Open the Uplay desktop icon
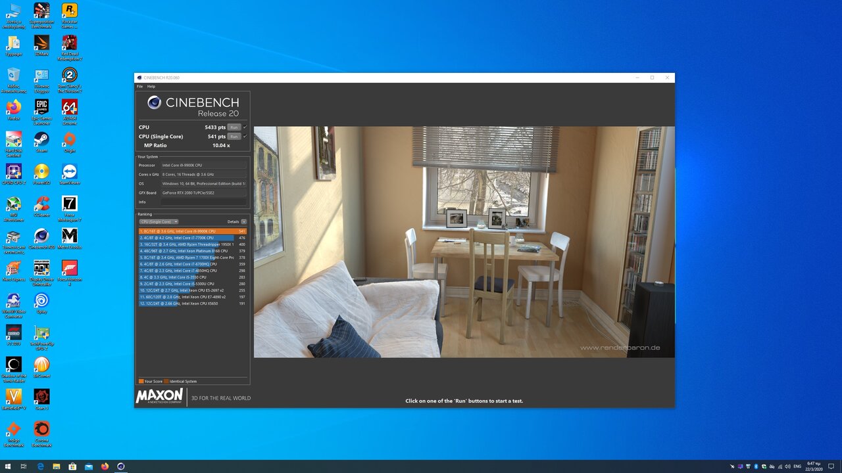This screenshot has height=473, width=842. [x=41, y=303]
